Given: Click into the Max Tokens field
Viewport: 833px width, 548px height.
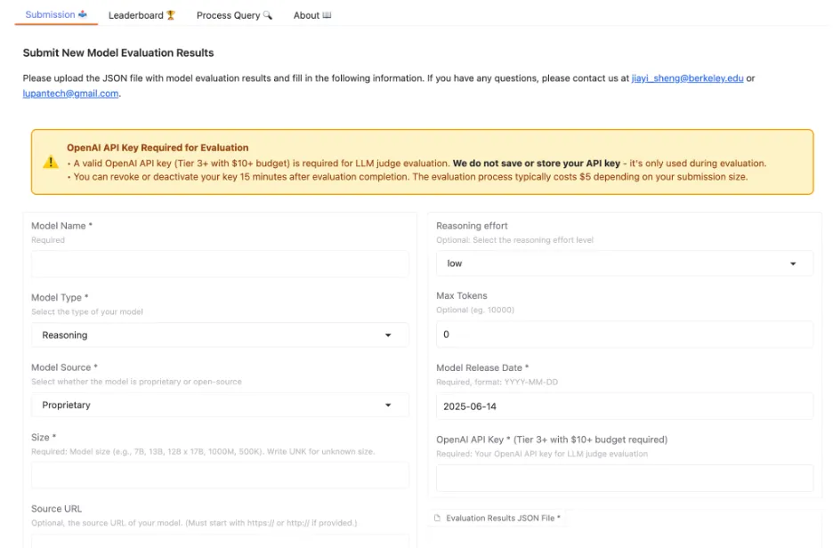Looking at the screenshot, I should [624, 334].
